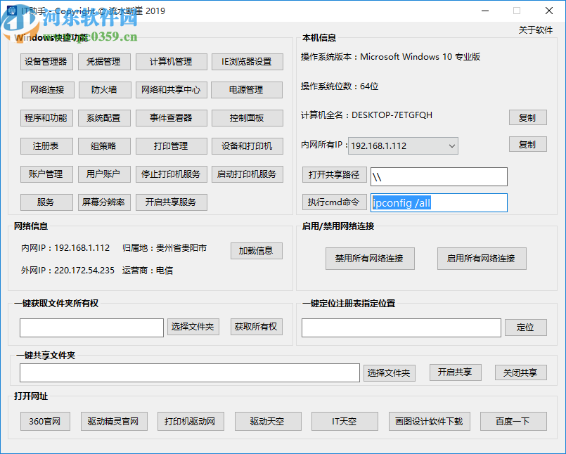Image resolution: width=566 pixels, height=454 pixels.
Task: Open the 控制面板
Action: click(247, 118)
